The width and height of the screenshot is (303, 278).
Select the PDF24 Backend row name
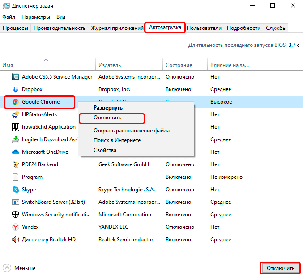click(40, 164)
